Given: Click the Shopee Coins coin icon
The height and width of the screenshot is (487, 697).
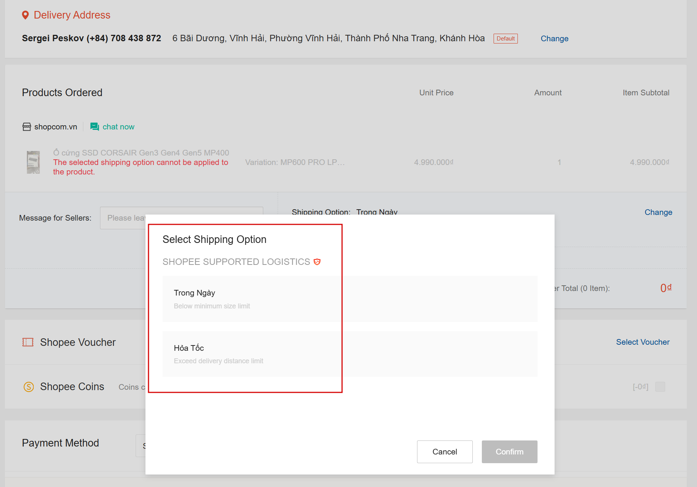Looking at the screenshot, I should point(29,387).
